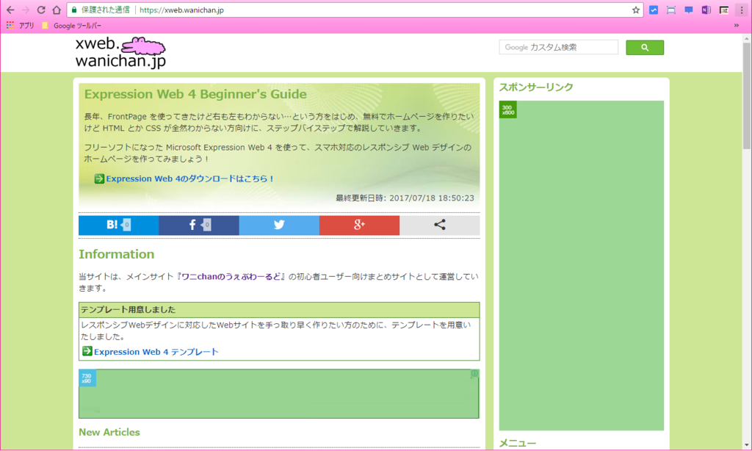Click the green arrow icon beside template link
The width and height of the screenshot is (752, 451).
click(87, 351)
